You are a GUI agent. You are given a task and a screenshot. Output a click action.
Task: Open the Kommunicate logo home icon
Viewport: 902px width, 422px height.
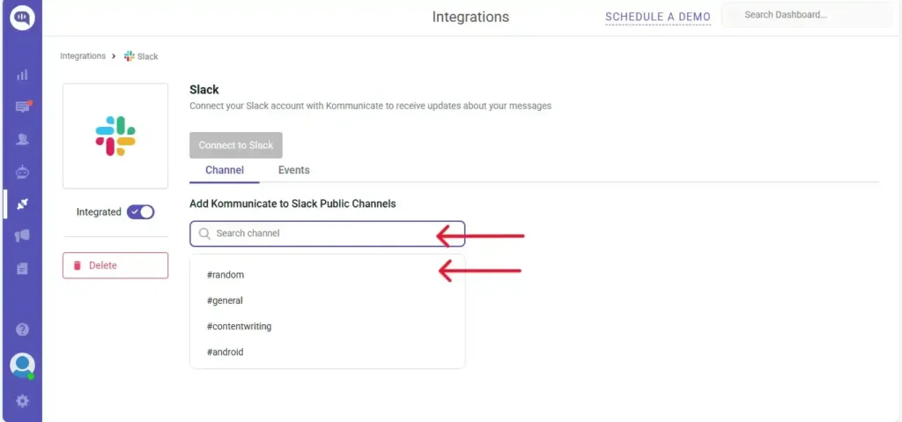pyautogui.click(x=22, y=18)
